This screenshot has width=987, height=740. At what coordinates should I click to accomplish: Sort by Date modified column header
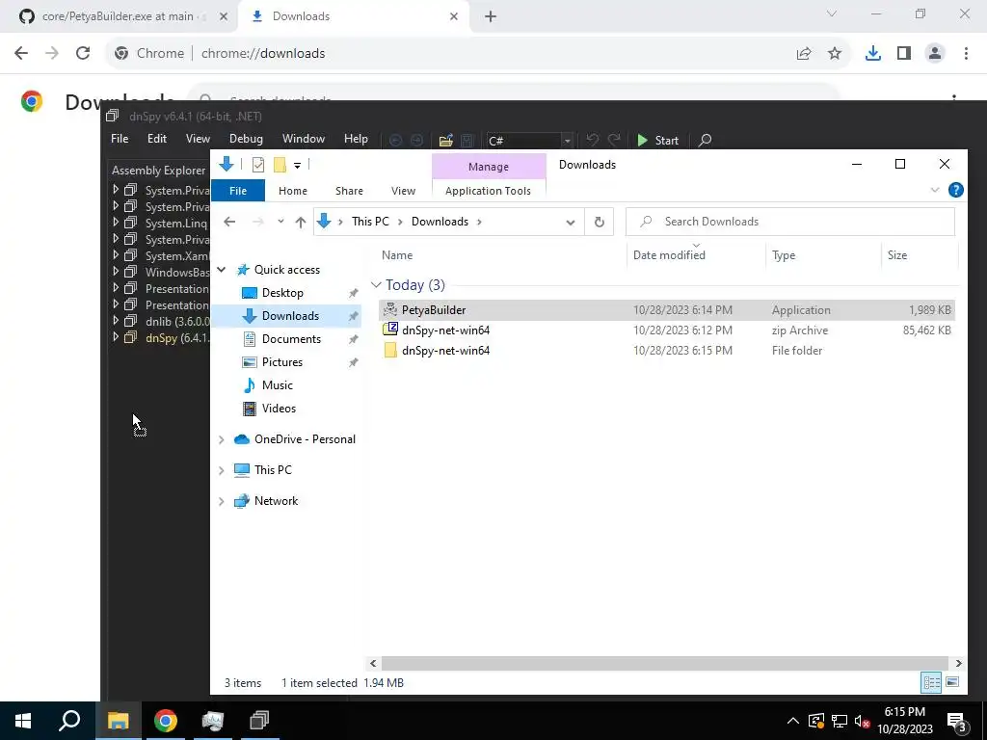[x=669, y=255]
